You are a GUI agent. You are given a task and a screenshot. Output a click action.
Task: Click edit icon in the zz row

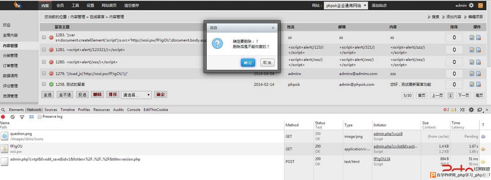472,37
